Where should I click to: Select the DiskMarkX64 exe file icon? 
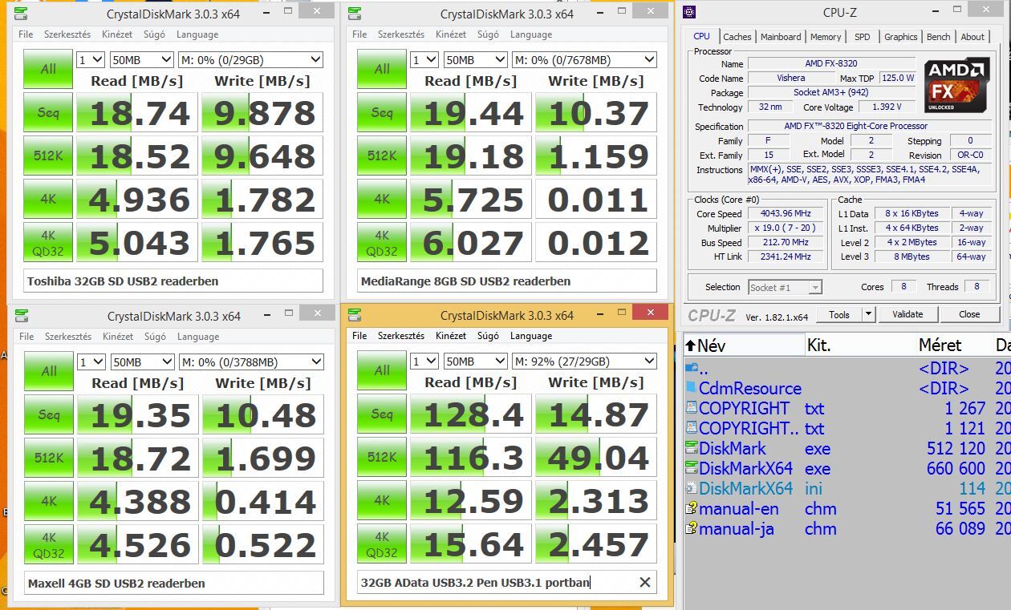[x=692, y=468]
